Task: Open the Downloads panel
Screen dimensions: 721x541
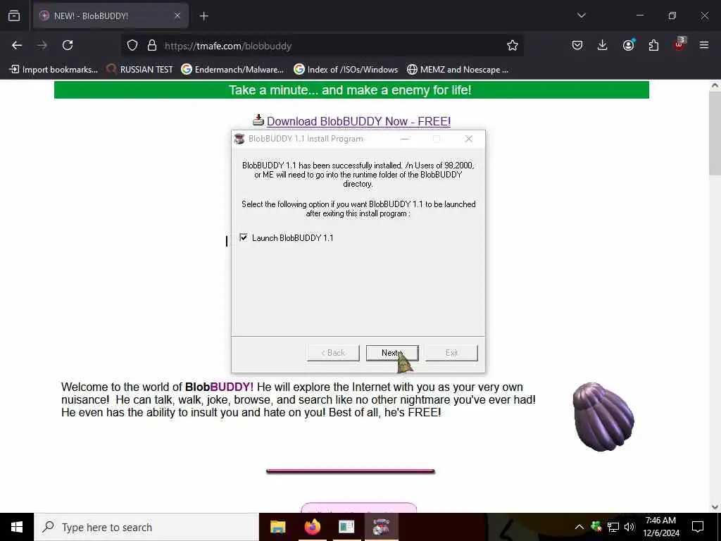Action: click(603, 45)
